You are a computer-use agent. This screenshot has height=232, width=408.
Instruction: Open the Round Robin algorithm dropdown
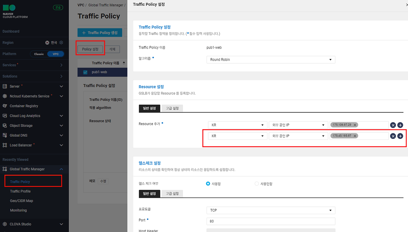pos(271,60)
